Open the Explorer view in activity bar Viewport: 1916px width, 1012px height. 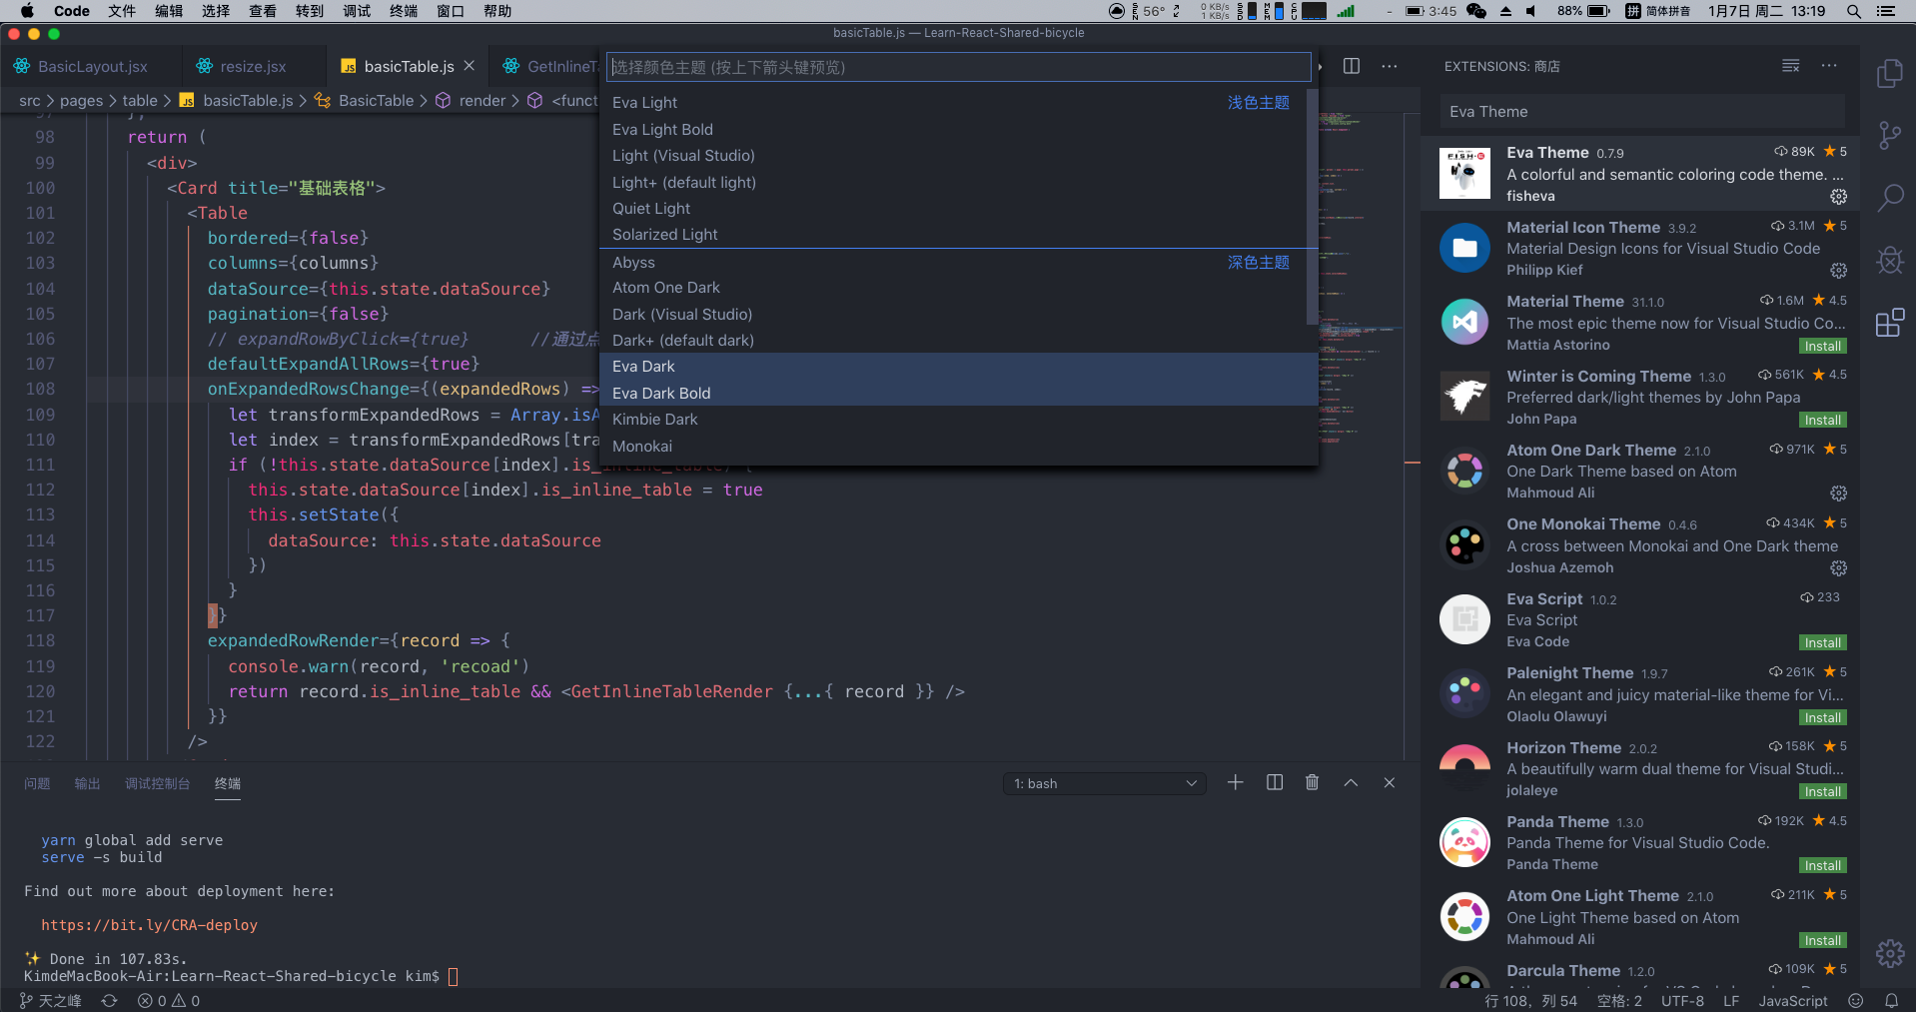pyautogui.click(x=1889, y=73)
